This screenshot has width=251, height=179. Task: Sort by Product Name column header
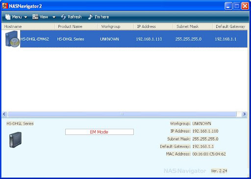pos(76,26)
